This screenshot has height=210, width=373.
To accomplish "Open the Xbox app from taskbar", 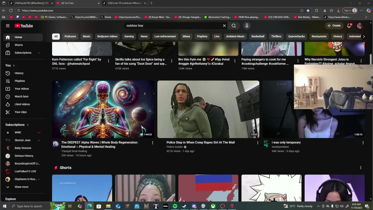I will [213, 206].
